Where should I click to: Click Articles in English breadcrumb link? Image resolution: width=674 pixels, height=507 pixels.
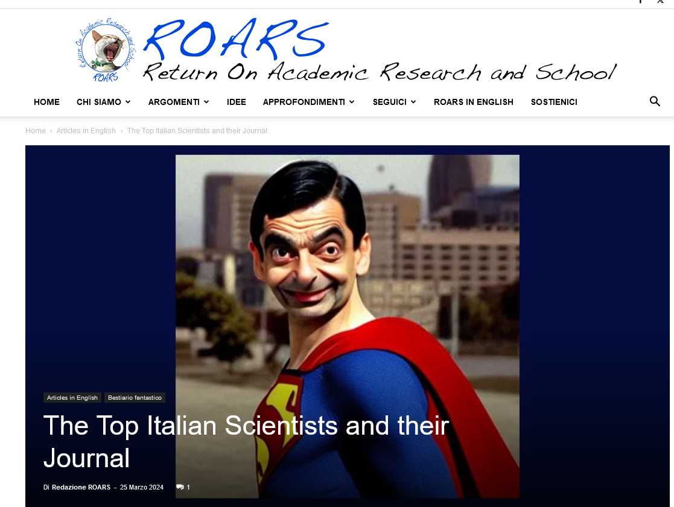(86, 130)
